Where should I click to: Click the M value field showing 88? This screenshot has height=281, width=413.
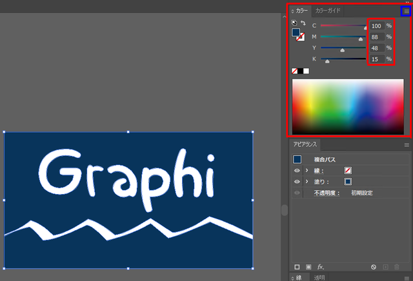pos(377,37)
